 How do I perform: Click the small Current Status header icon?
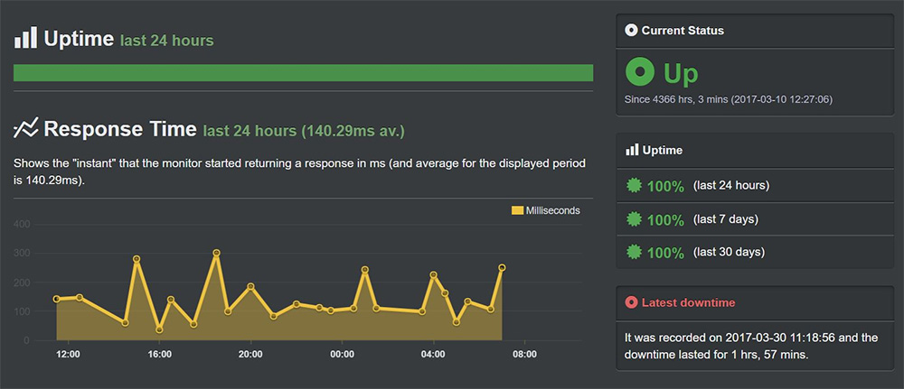click(x=631, y=31)
